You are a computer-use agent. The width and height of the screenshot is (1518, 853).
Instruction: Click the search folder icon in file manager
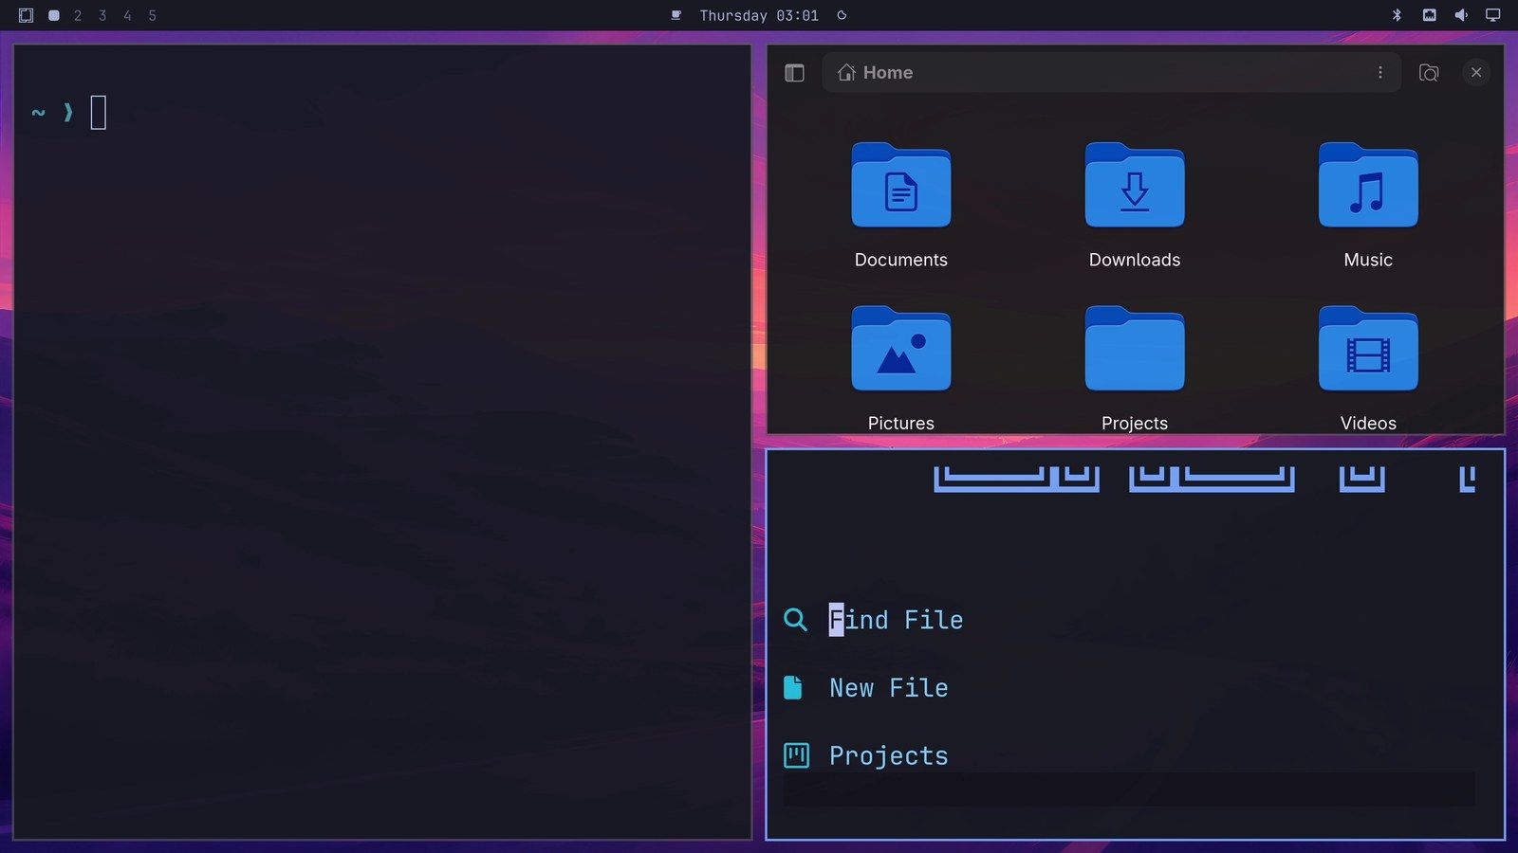click(1429, 73)
